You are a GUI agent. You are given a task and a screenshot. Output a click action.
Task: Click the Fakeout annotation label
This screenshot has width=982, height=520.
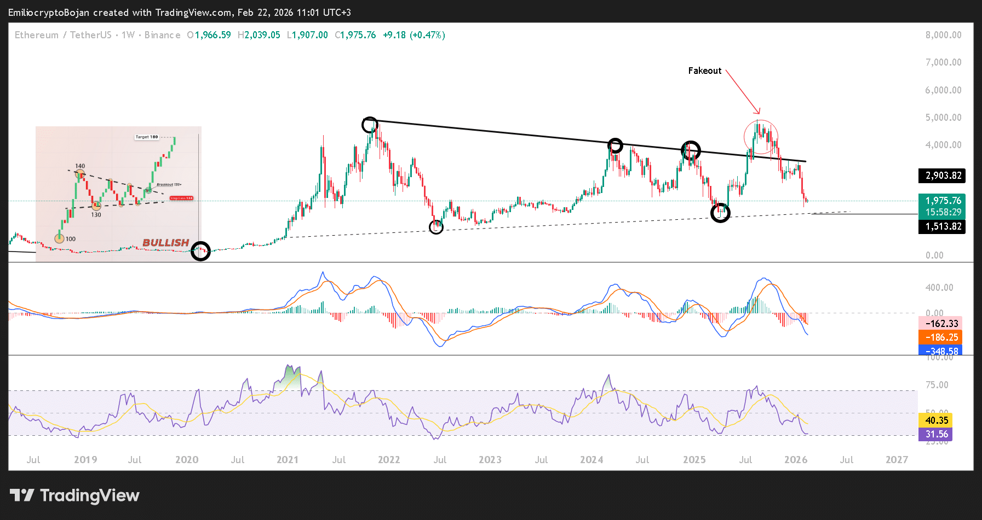click(x=704, y=71)
